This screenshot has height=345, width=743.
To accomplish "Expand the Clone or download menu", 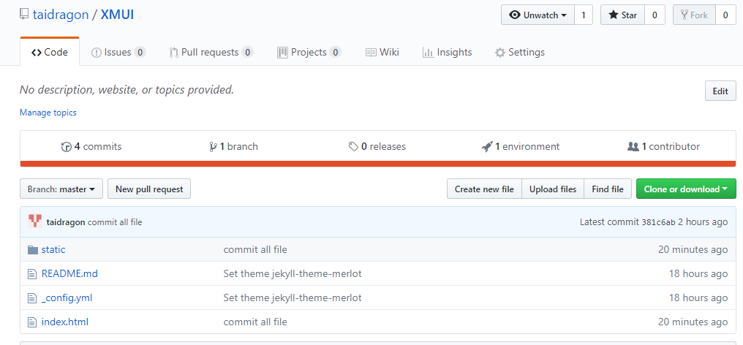I will (x=686, y=189).
